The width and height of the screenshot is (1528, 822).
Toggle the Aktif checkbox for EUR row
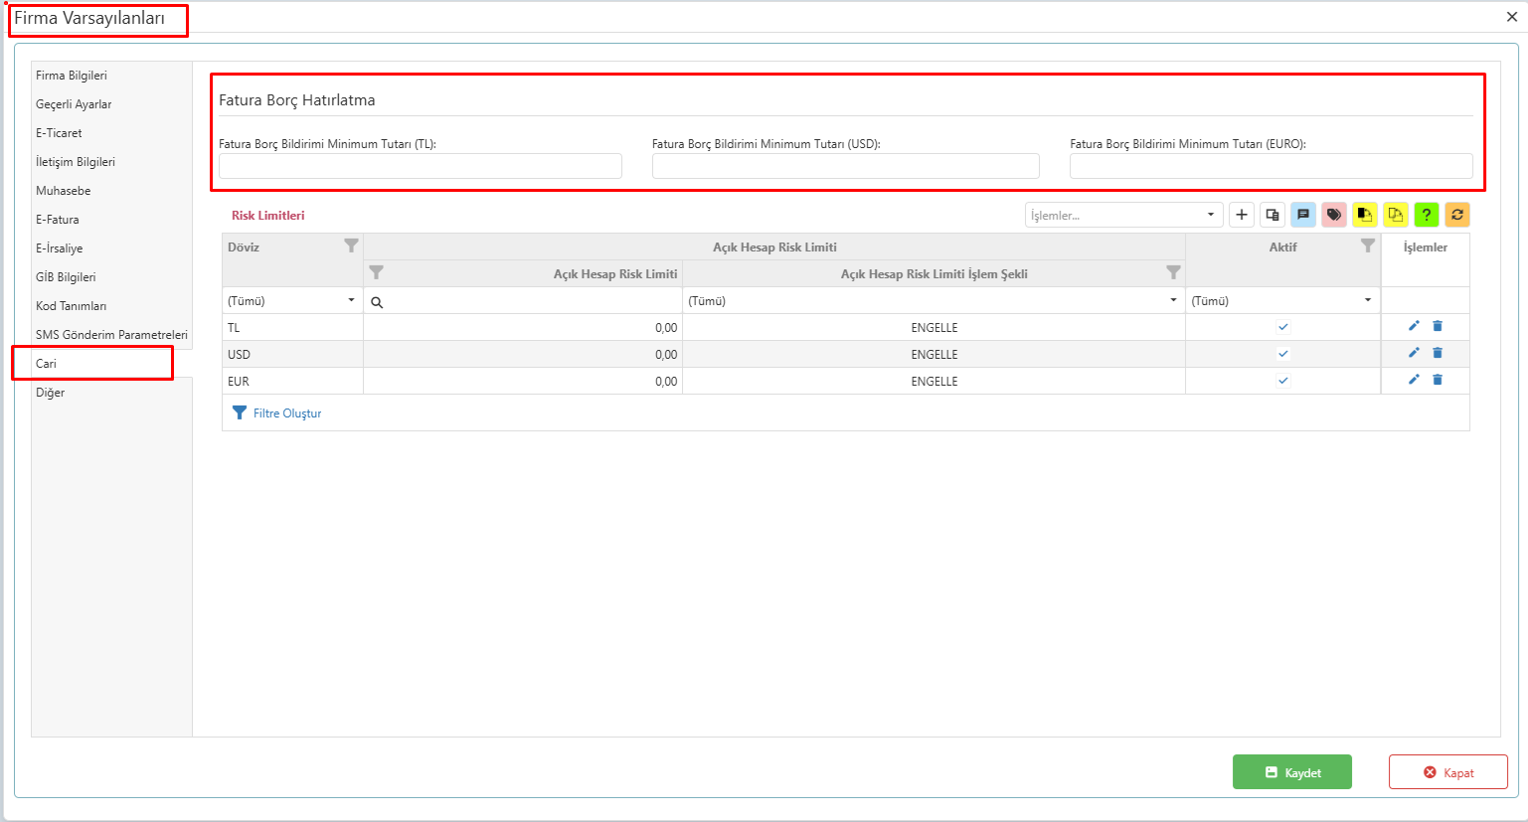[x=1283, y=381]
